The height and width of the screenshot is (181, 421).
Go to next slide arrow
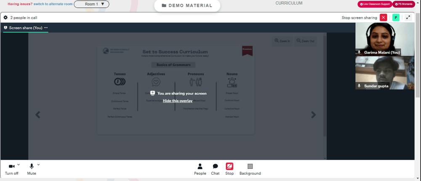coord(313,114)
